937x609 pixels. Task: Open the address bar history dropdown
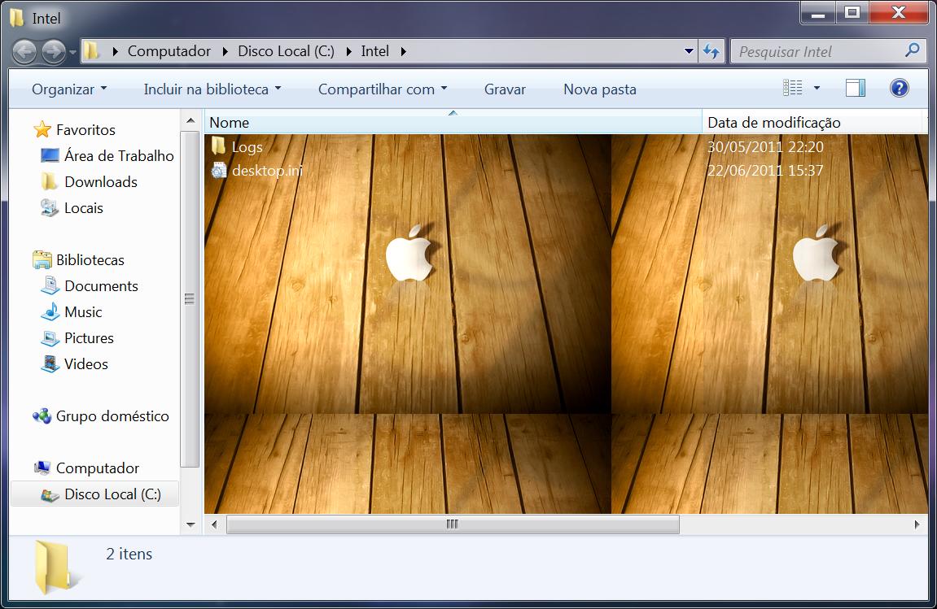click(x=689, y=51)
